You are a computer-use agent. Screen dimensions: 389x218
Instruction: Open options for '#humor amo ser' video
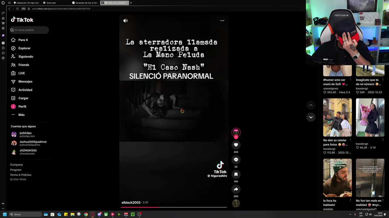(350, 80)
